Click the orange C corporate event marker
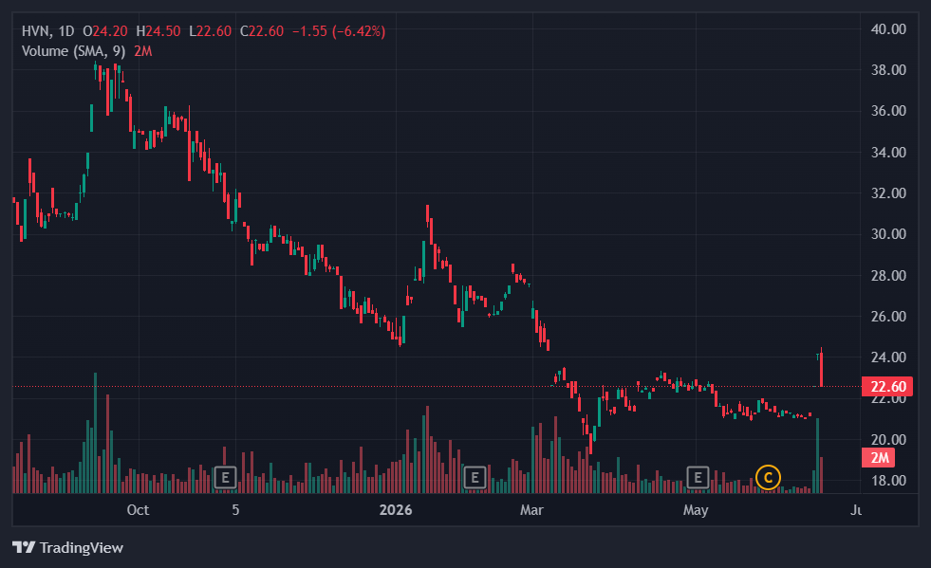931x568 pixels. [768, 477]
